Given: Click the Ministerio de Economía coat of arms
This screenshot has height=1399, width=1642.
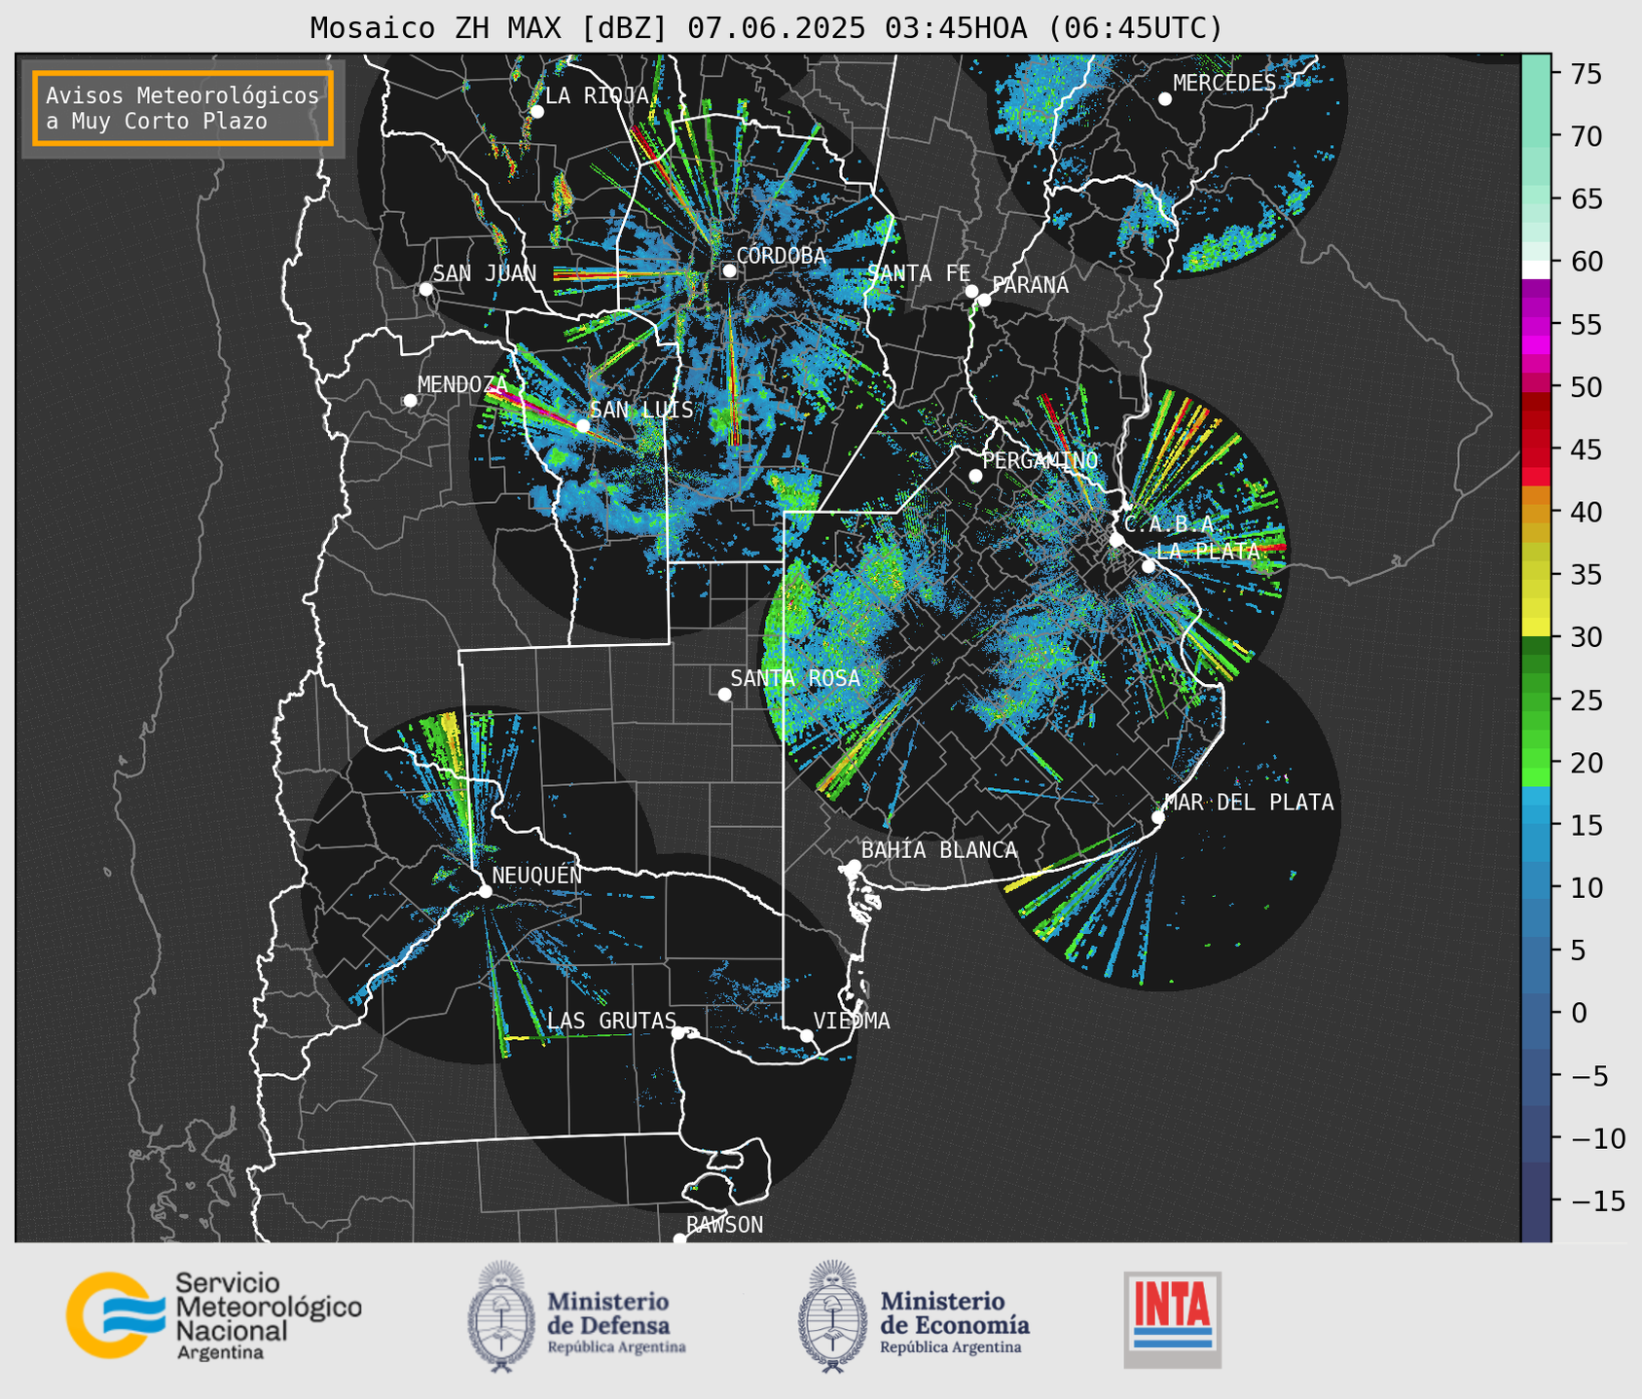Looking at the screenshot, I should click(833, 1316).
